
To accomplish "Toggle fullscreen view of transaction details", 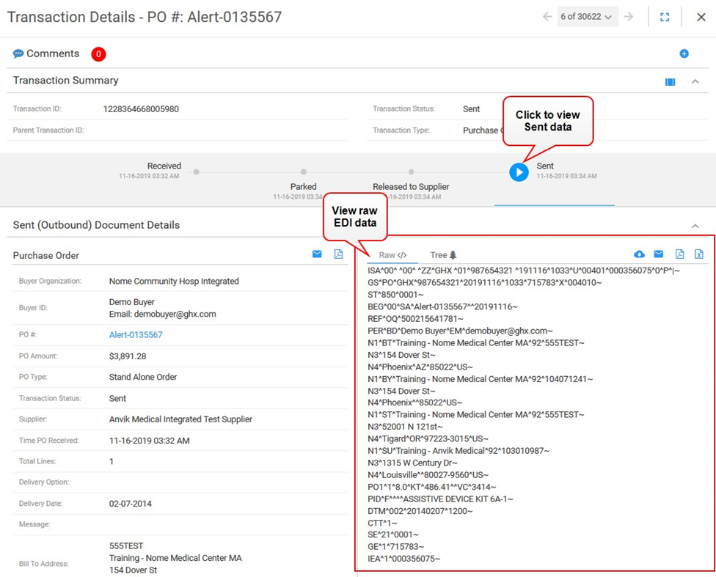I will [665, 17].
